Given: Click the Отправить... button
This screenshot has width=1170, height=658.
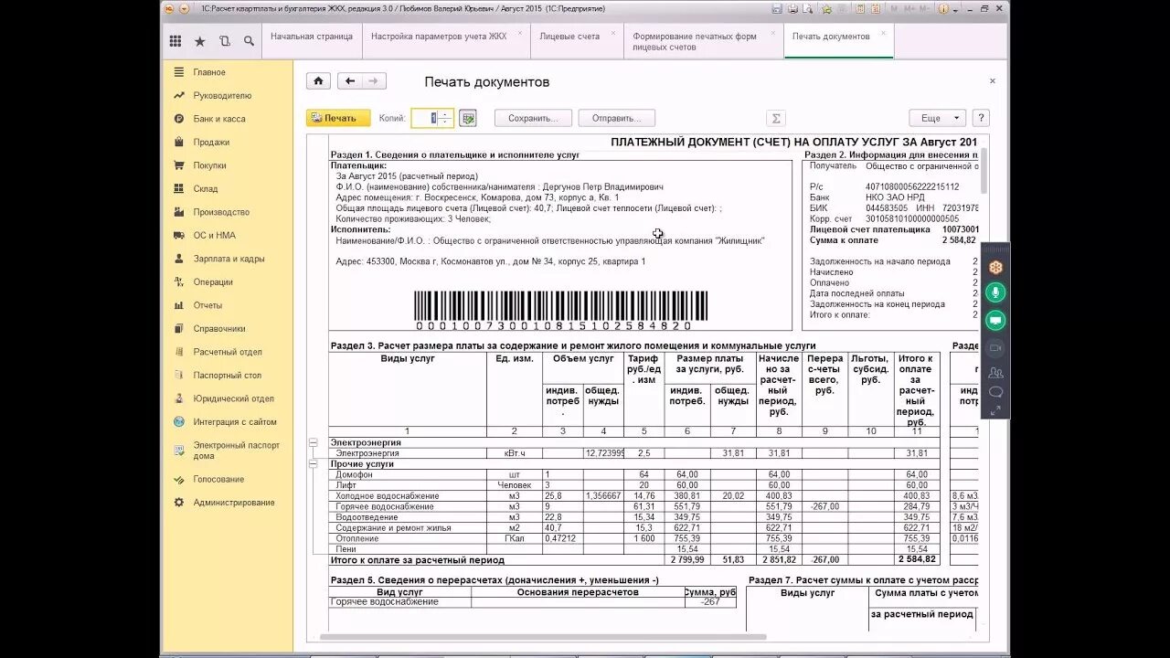Looking at the screenshot, I should click(616, 118).
